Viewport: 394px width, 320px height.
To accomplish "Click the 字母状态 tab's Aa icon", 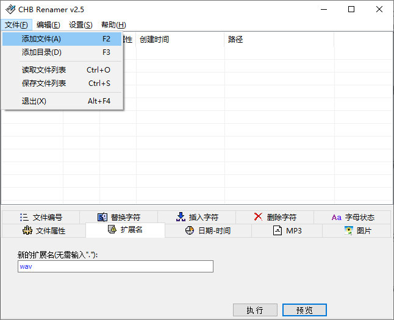I will tap(336, 218).
